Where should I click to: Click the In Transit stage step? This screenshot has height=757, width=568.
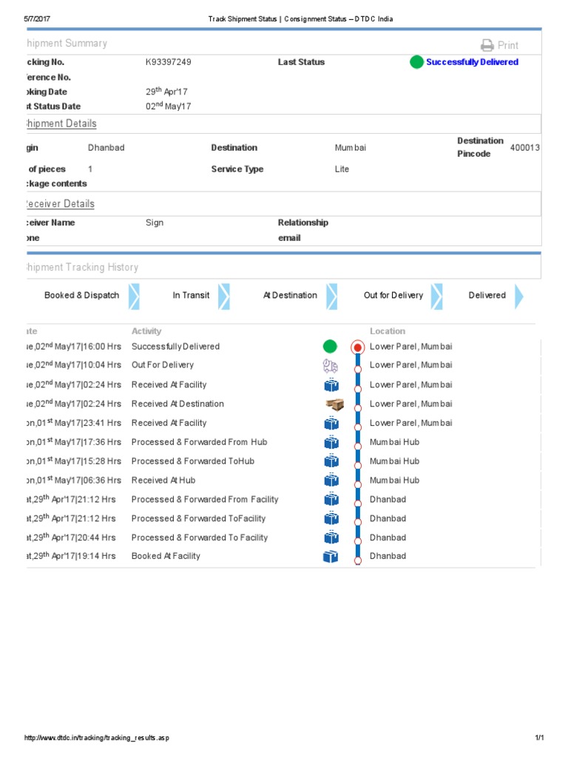point(191,296)
